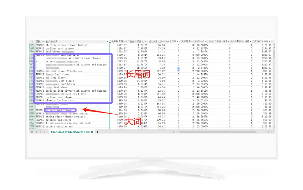This screenshot has height=190, width=303.
Task: Select row header 6045
Action: pyautogui.click(x=32, y=113)
